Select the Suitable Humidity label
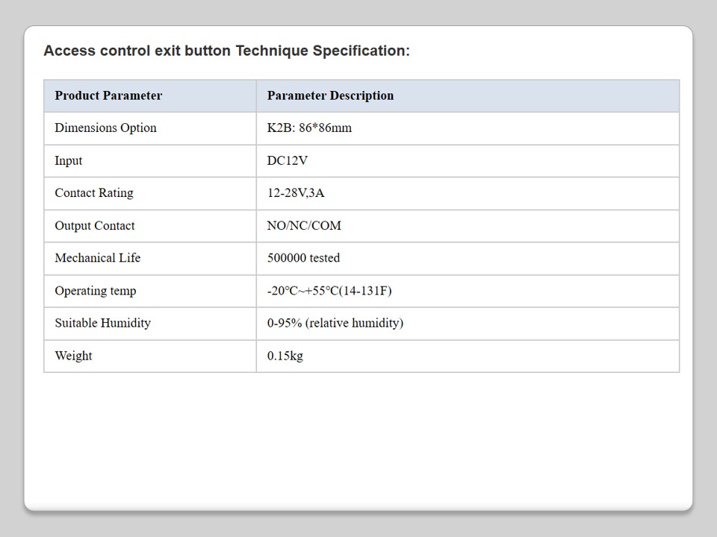Screen dimensions: 717x537 click(102, 322)
